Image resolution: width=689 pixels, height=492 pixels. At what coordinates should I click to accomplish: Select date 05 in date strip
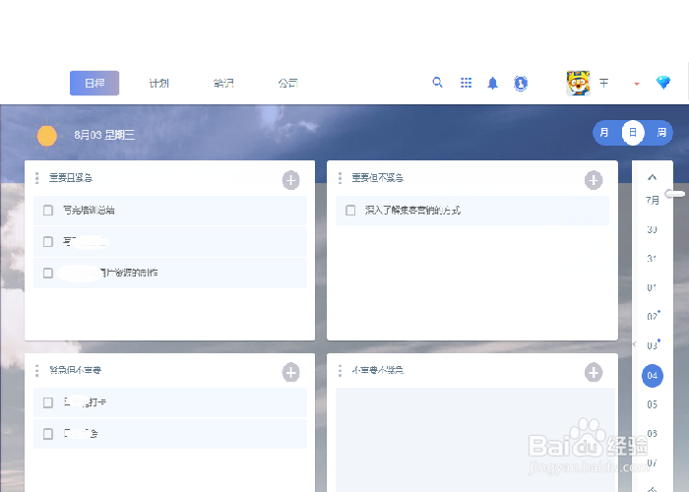(x=652, y=404)
